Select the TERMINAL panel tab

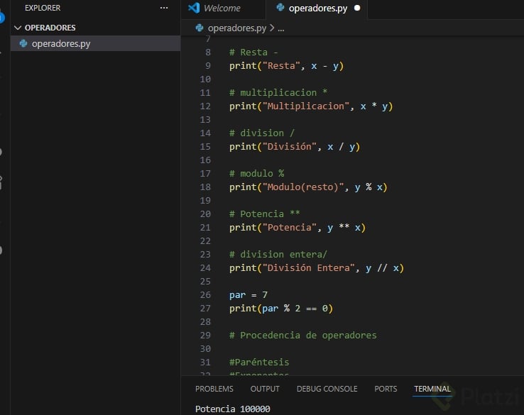pos(432,389)
